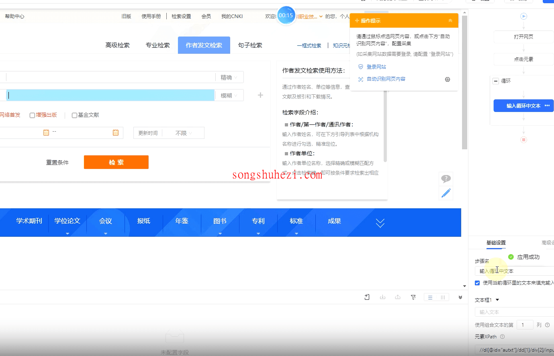This screenshot has height=356, width=554.
Task: Click the 登录网站 link
Action: click(376, 67)
